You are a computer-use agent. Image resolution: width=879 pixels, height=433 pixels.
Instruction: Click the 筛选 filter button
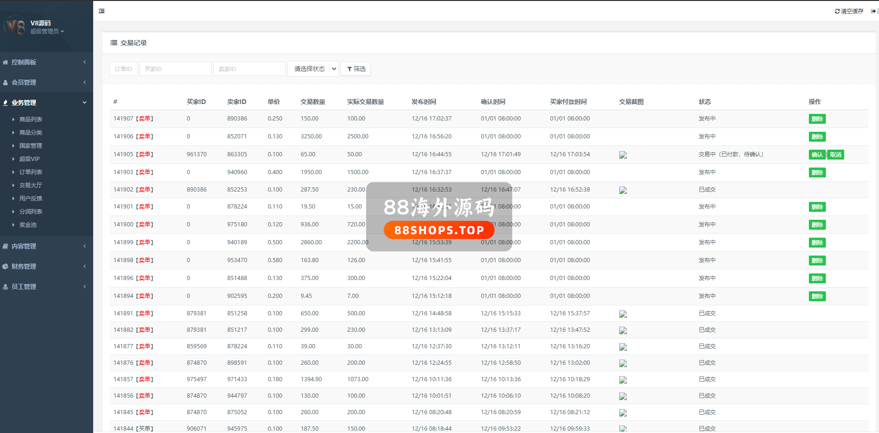tap(356, 69)
